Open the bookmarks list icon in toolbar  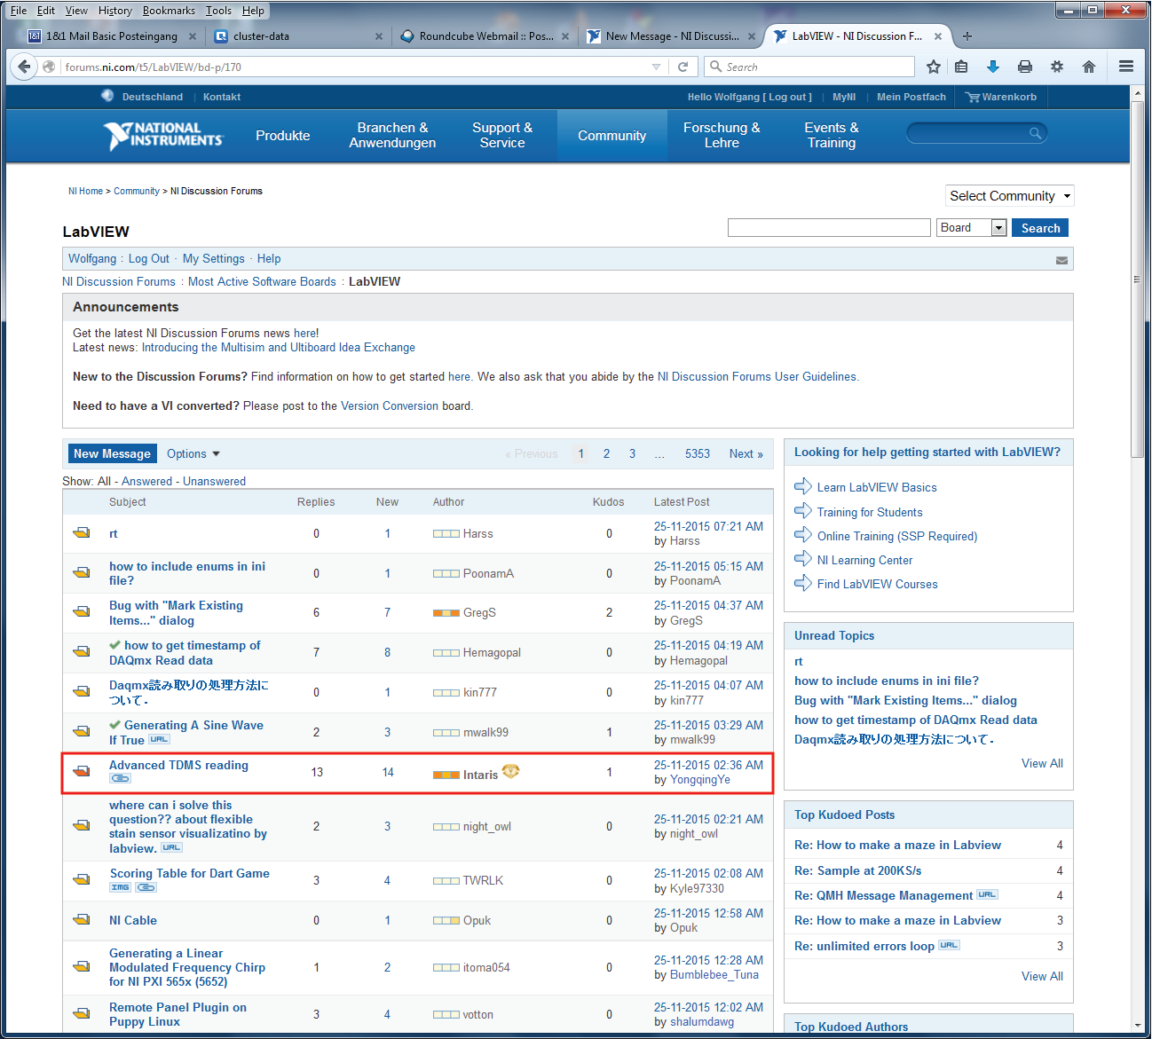pos(961,67)
